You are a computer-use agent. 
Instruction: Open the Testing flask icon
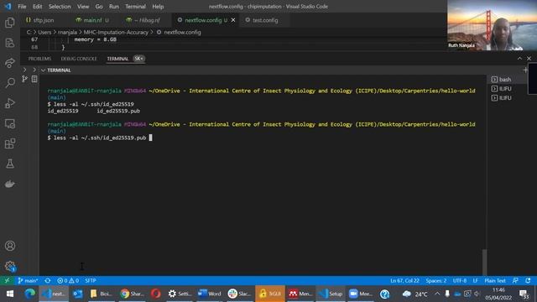pos(10,164)
